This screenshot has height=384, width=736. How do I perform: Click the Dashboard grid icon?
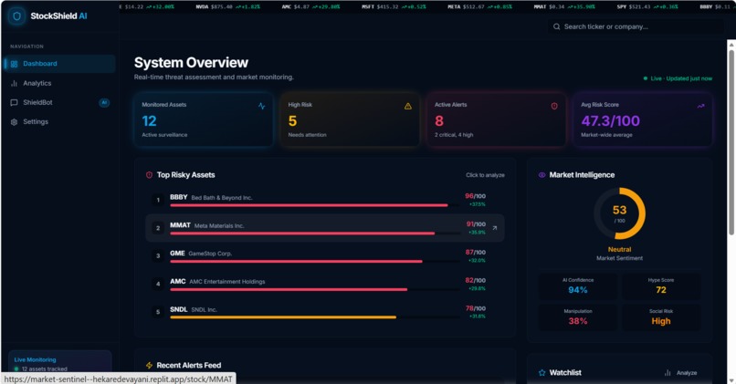(x=14, y=64)
